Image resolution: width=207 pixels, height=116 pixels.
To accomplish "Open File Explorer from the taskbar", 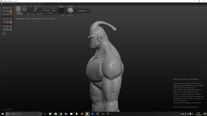I will coord(50,114).
